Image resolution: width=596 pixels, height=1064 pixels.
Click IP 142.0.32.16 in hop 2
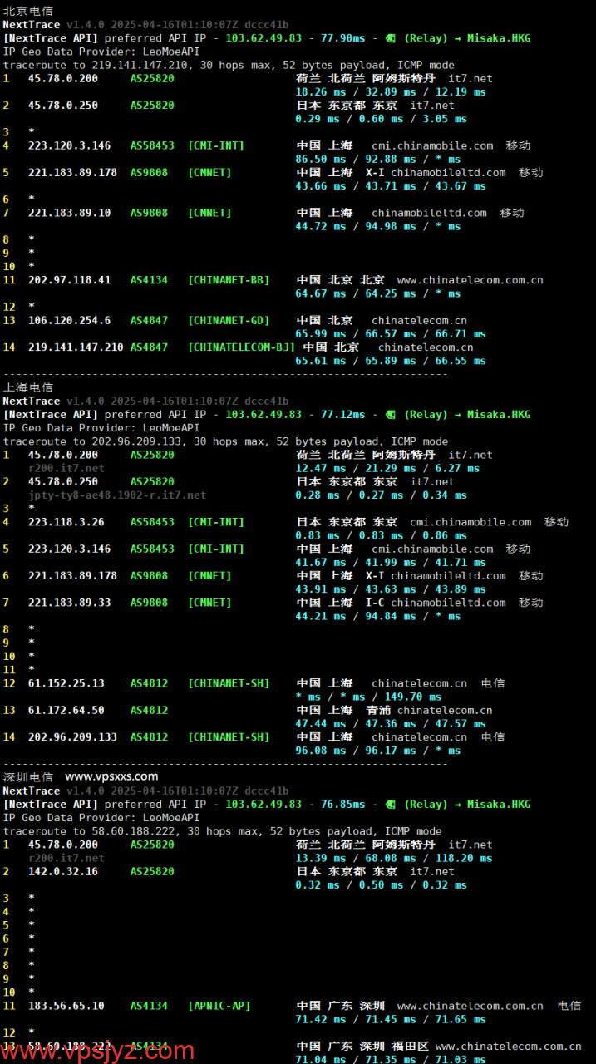coord(63,871)
